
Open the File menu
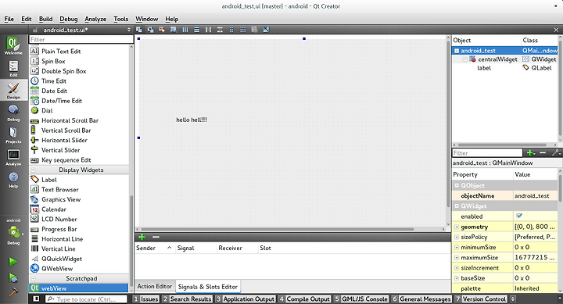9,19
